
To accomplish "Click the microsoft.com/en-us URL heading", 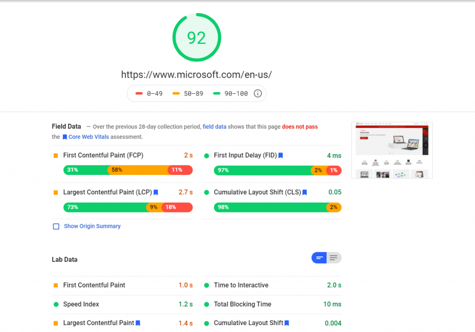I will pyautogui.click(x=197, y=75).
